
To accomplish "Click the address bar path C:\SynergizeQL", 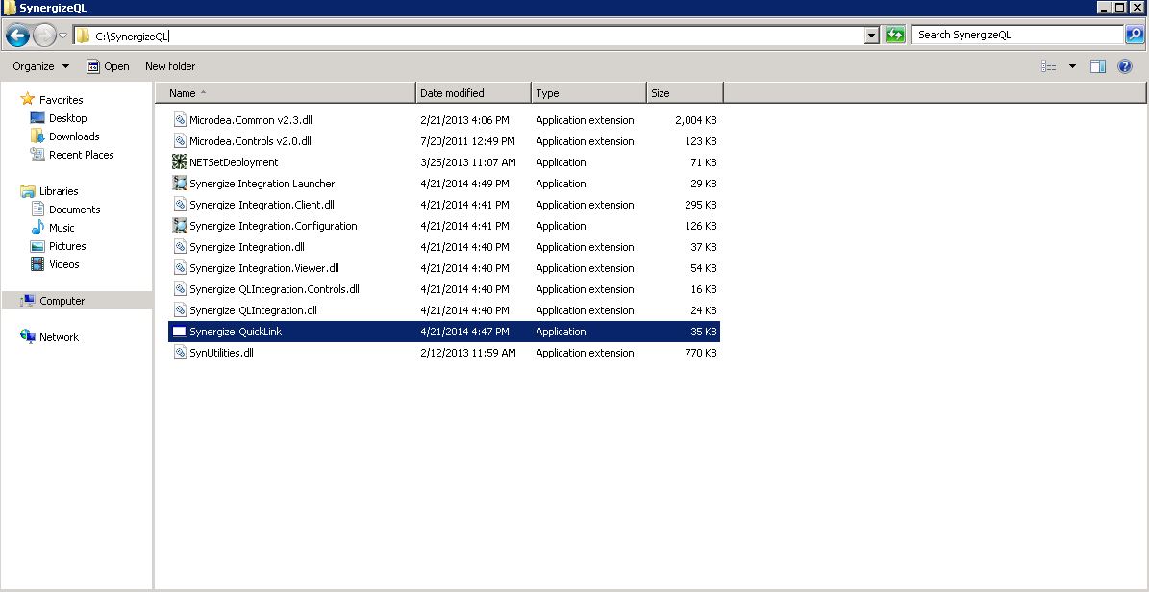I will coord(133,36).
